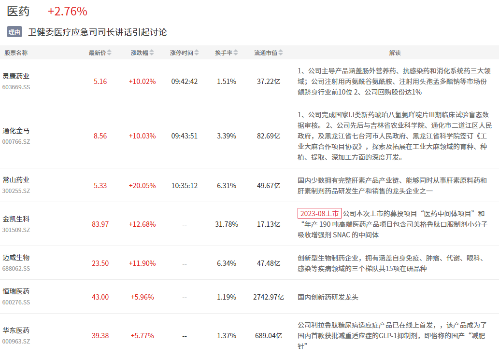Click the 2023-08上市 tag
The height and width of the screenshot is (357, 499).
(x=319, y=213)
